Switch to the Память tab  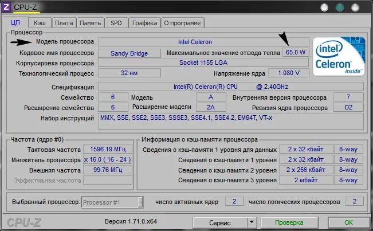(91, 23)
